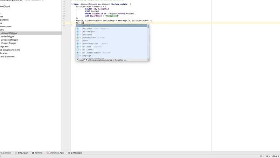Viewport: 280px width, 158px height.
Task: Select Cache in the autocomplete popup
Action: coord(112,41)
